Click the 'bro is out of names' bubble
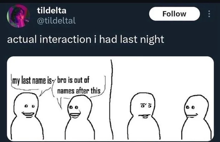 point(79,86)
